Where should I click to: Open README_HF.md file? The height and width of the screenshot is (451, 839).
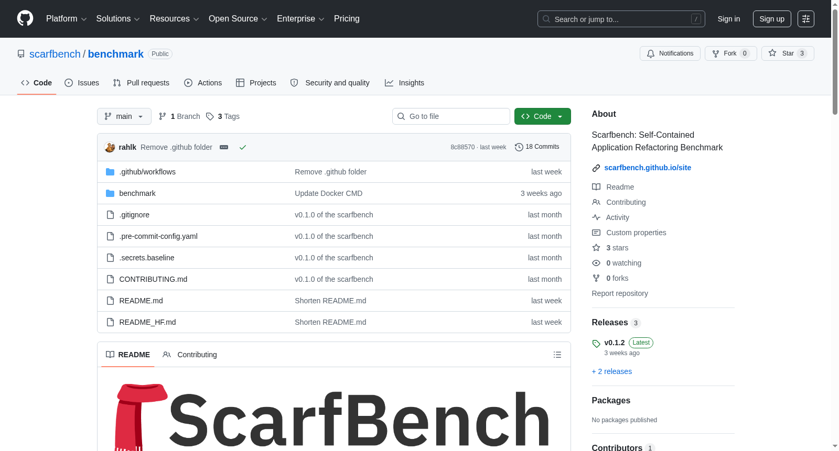tap(147, 322)
